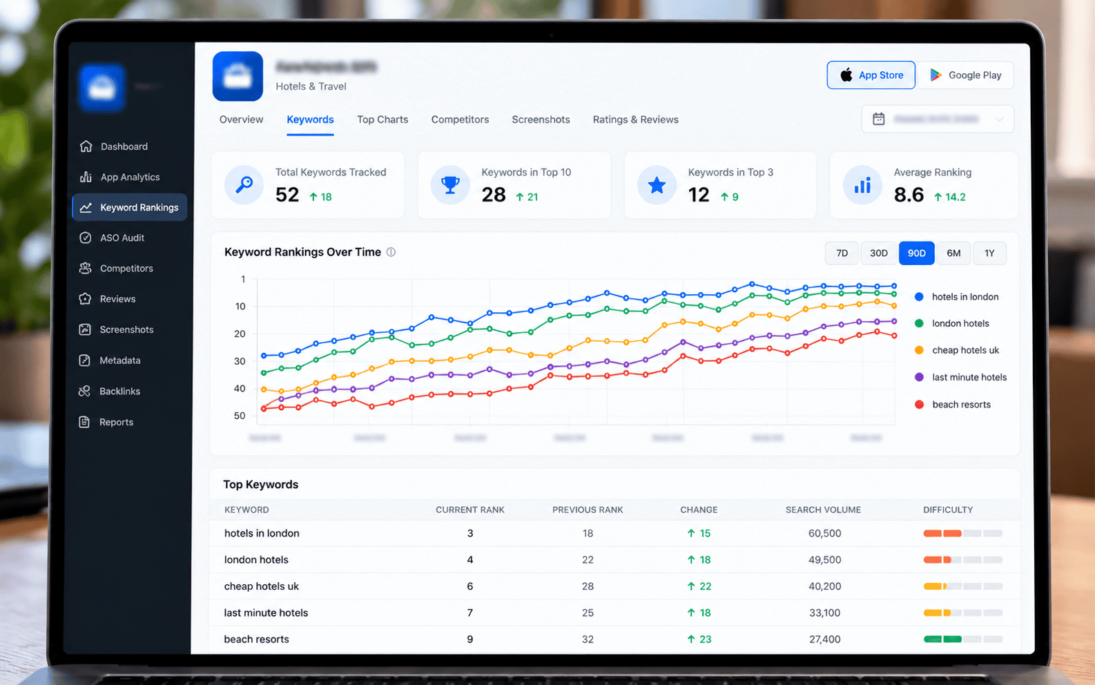Sort table by Current Rank column
Image resolution: width=1095 pixels, height=685 pixels.
tap(469, 510)
